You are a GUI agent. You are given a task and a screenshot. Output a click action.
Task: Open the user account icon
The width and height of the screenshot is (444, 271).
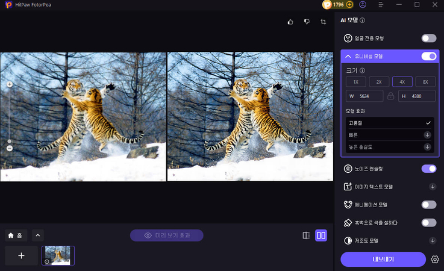[363, 5]
